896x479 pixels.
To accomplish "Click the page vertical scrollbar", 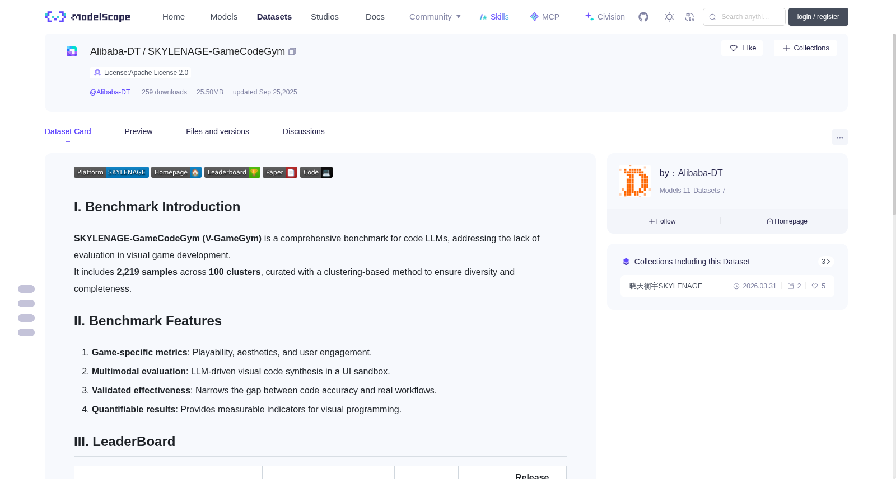I will [x=894, y=123].
